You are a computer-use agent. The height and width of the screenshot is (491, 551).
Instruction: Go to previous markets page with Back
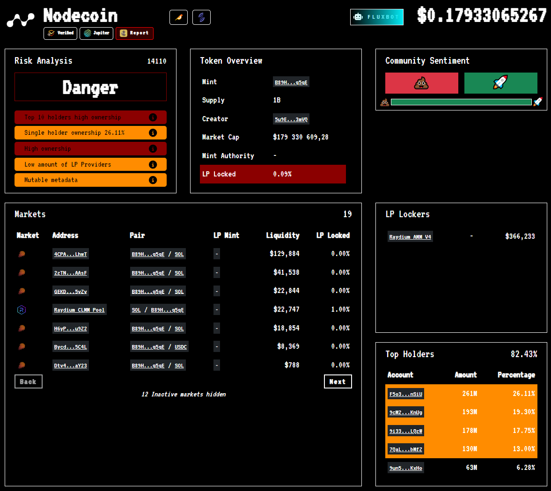click(28, 381)
